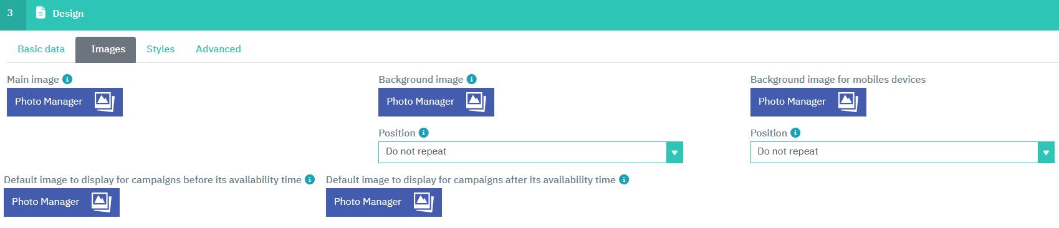Viewport: 1059px width, 228px height.
Task: Expand the mobile background Position dropdown arrow
Action: 1046,153
